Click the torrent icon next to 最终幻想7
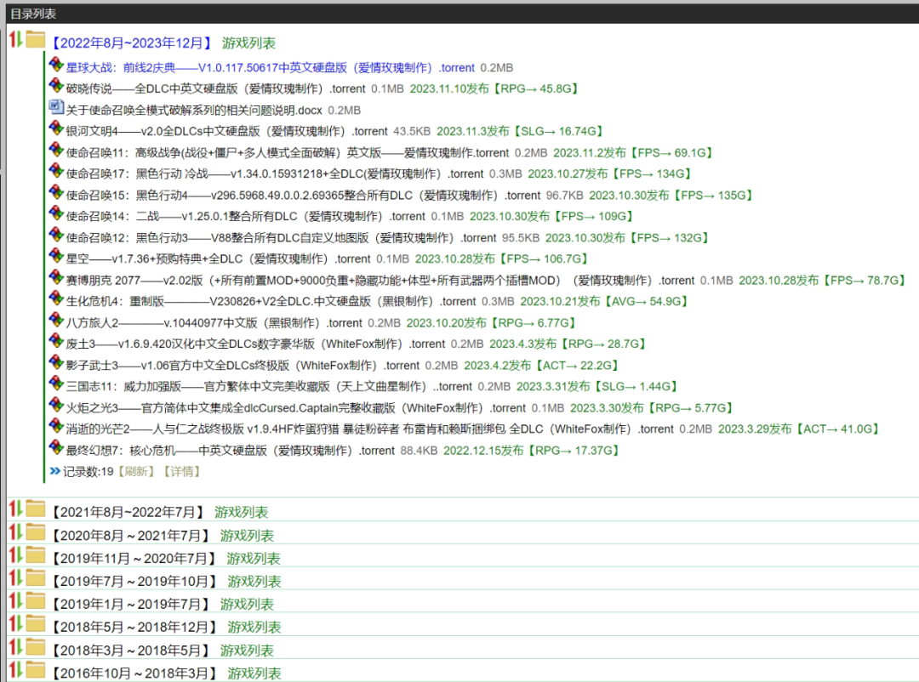 [56, 448]
